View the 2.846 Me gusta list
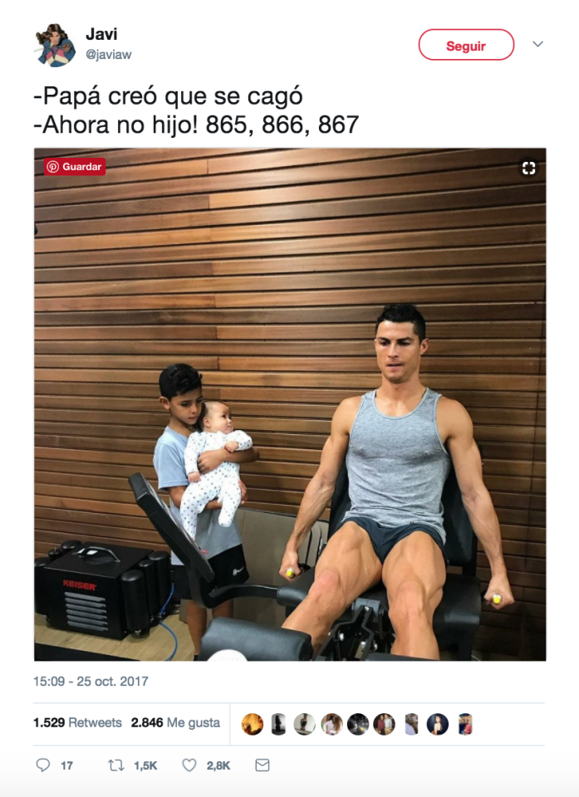The height and width of the screenshot is (797, 579). click(175, 722)
